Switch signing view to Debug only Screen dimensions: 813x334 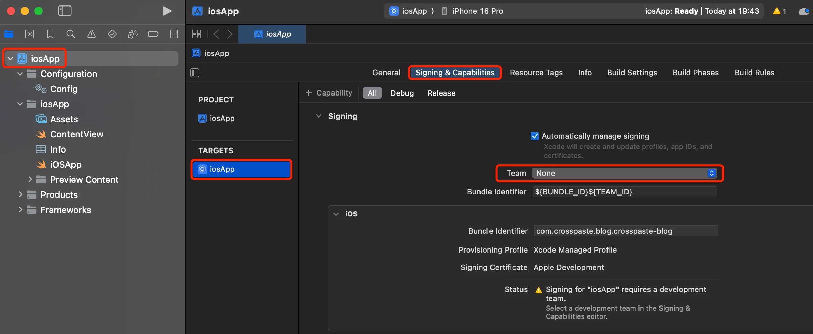coord(402,93)
